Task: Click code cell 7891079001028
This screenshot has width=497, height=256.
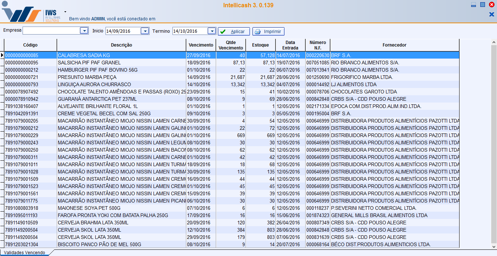Action: (x=31, y=172)
